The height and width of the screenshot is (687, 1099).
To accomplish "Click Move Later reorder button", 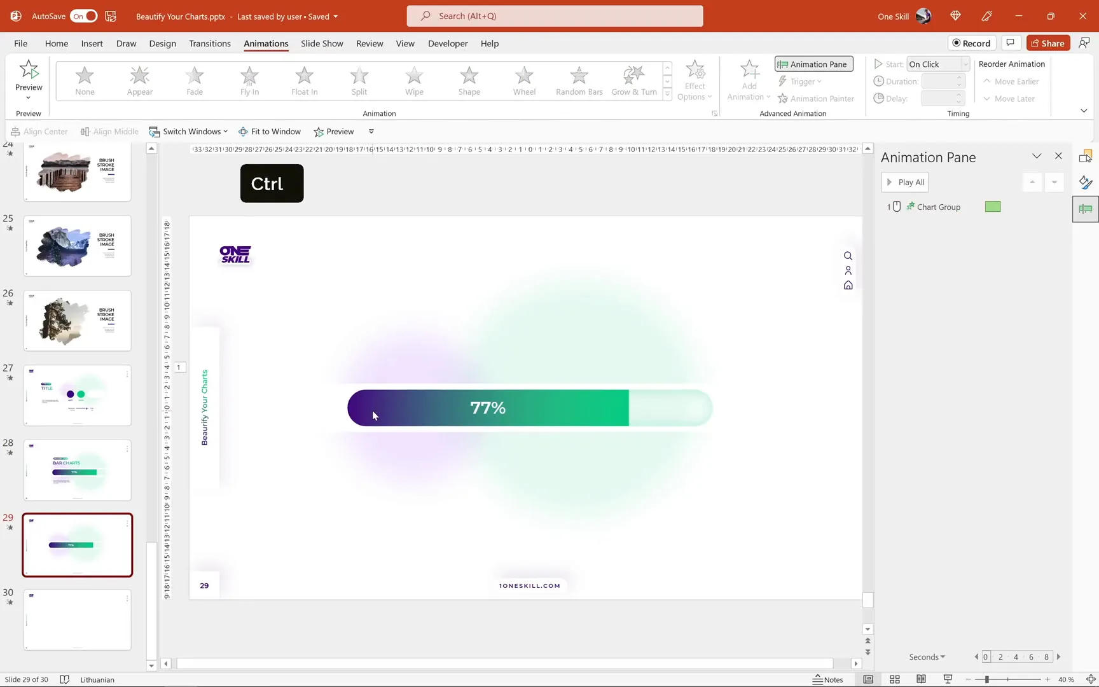I will tap(1009, 99).
